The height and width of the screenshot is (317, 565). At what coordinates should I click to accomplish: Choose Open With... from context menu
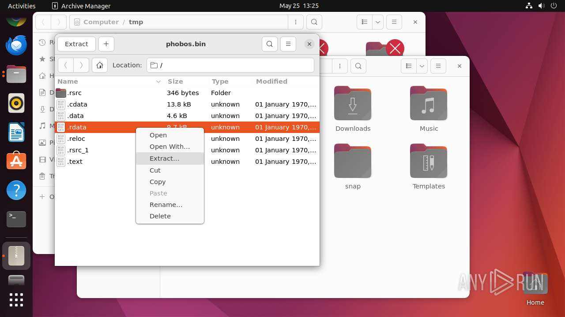point(170,147)
